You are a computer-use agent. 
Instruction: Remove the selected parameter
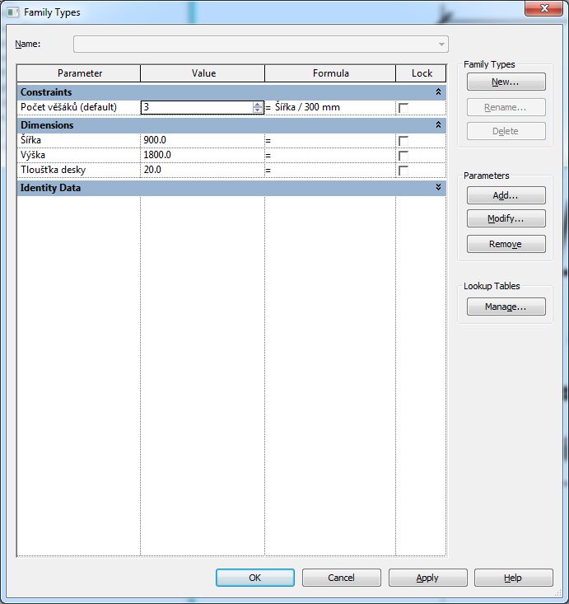(x=506, y=244)
